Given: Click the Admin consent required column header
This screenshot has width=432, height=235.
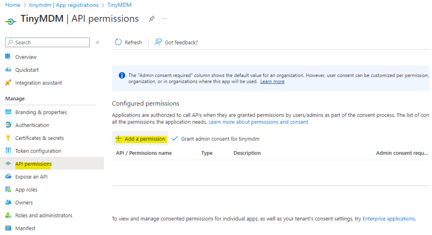Looking at the screenshot, I should pos(402,153).
